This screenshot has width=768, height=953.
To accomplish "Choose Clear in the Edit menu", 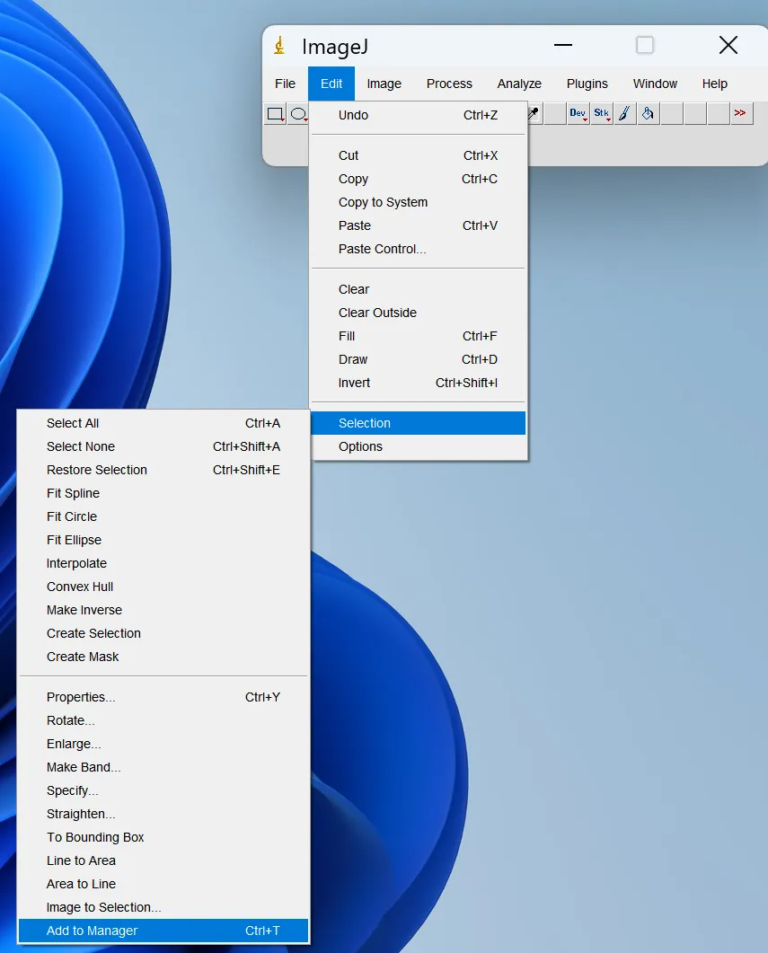I will click(x=418, y=289).
